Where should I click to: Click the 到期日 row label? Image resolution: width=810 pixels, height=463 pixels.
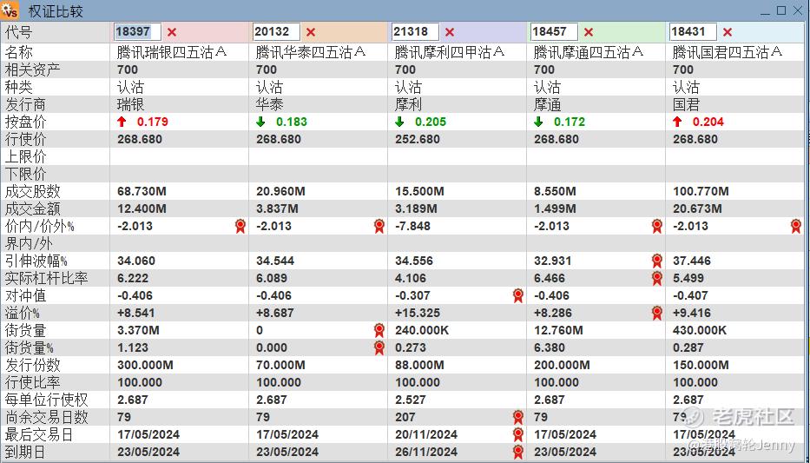click(25, 453)
